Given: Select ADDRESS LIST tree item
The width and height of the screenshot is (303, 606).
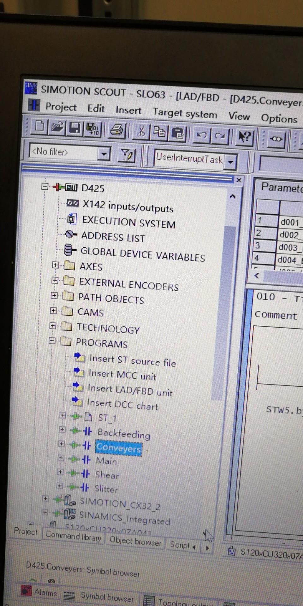Looking at the screenshot, I should 113,237.
